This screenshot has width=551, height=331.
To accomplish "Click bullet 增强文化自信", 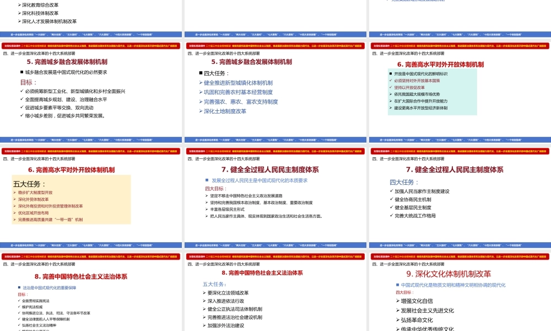I will tap(417, 301).
